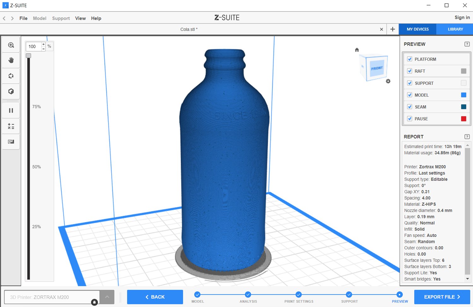Open the layer settings list tool
Image resolution: width=473 pixels, height=307 pixels.
pos(11,126)
